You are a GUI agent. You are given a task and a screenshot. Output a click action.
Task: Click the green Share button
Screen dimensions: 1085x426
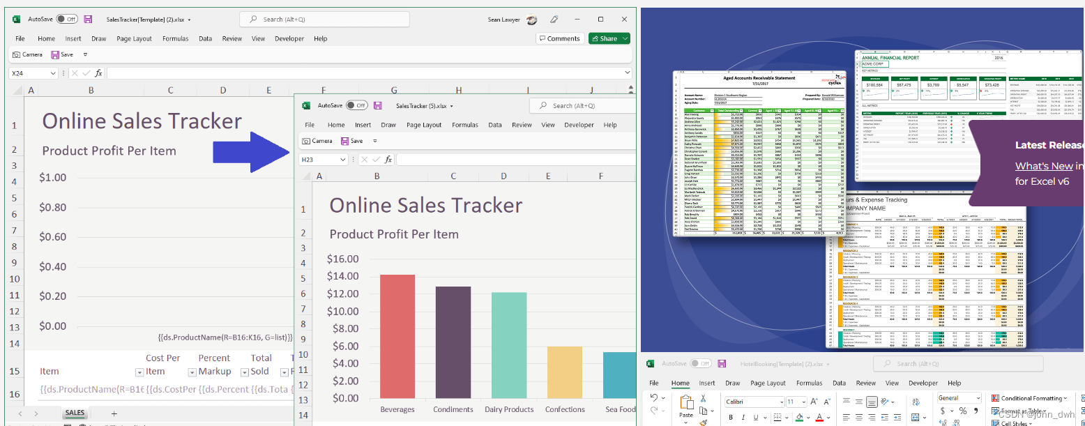tap(604, 38)
